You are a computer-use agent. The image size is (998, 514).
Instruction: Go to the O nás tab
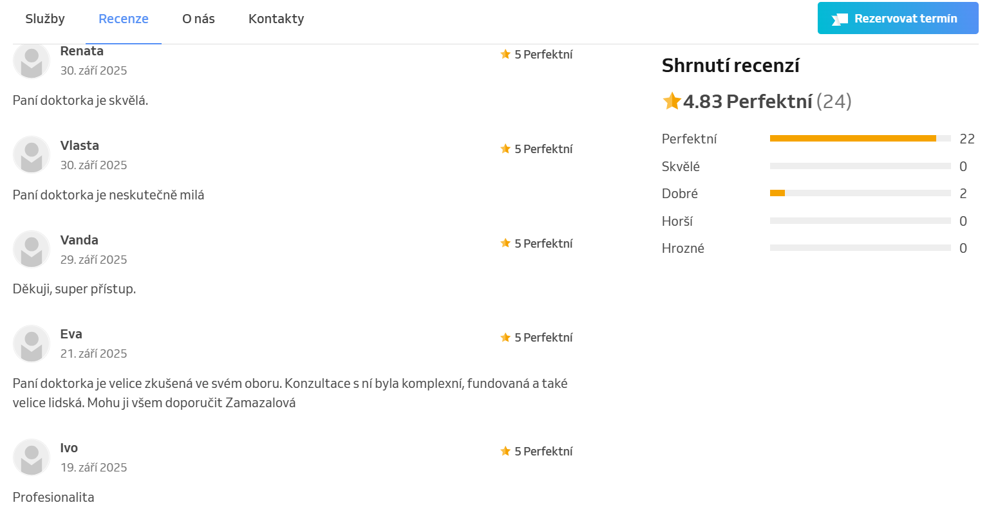(x=198, y=19)
